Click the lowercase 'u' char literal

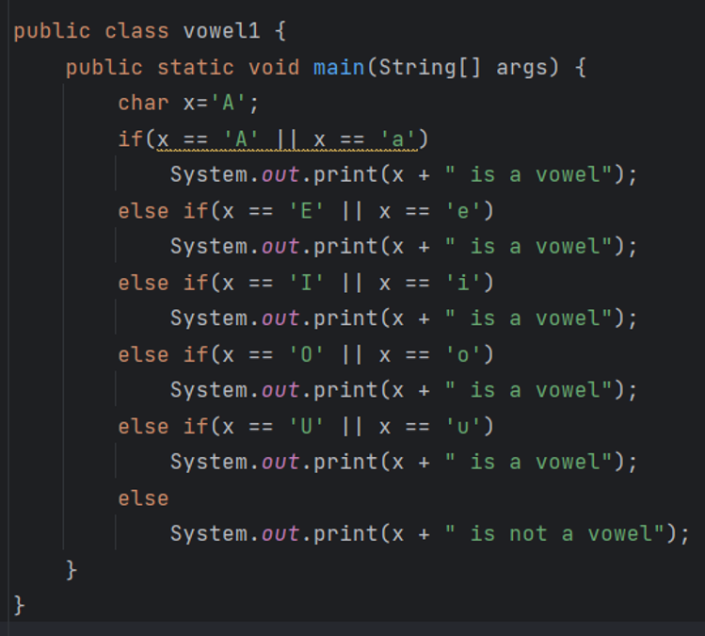(x=463, y=426)
